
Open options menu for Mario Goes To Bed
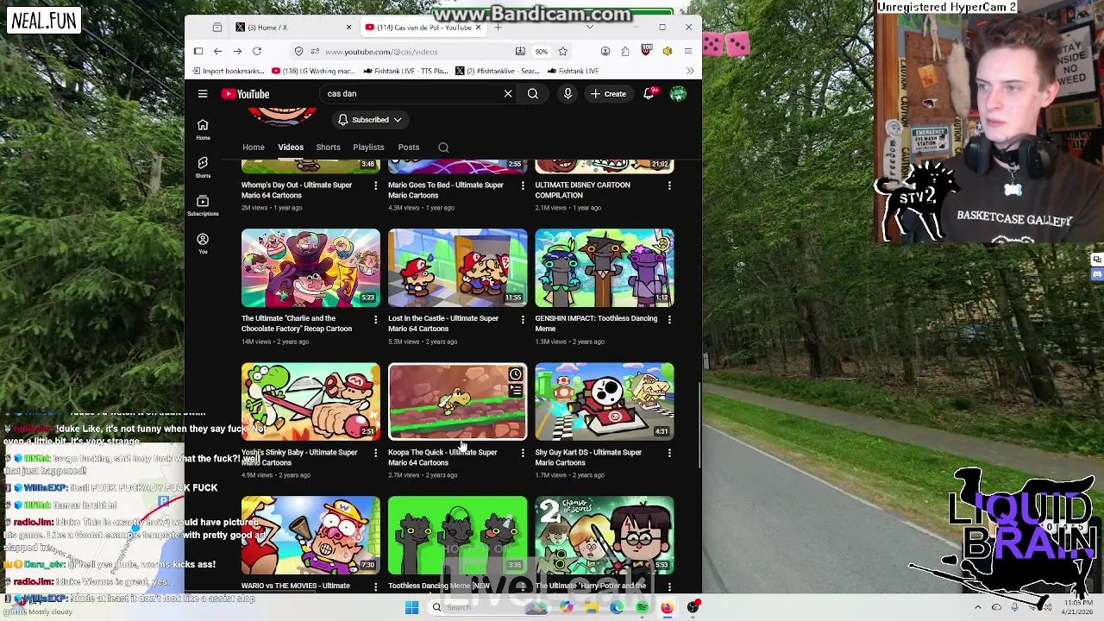pyautogui.click(x=522, y=185)
